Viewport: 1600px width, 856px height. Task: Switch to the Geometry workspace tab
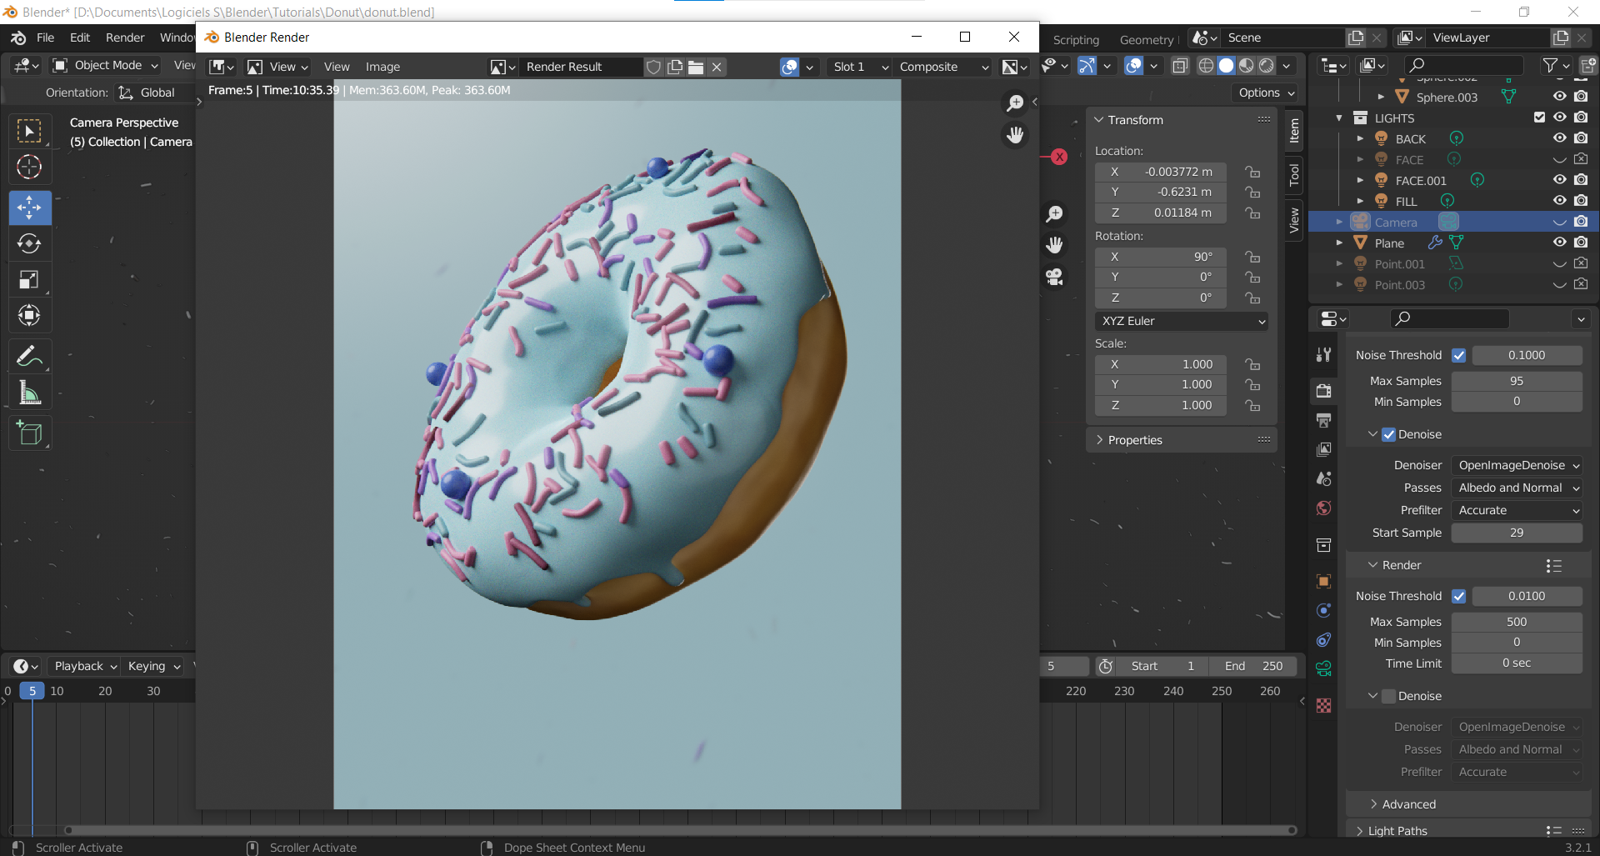click(1146, 40)
